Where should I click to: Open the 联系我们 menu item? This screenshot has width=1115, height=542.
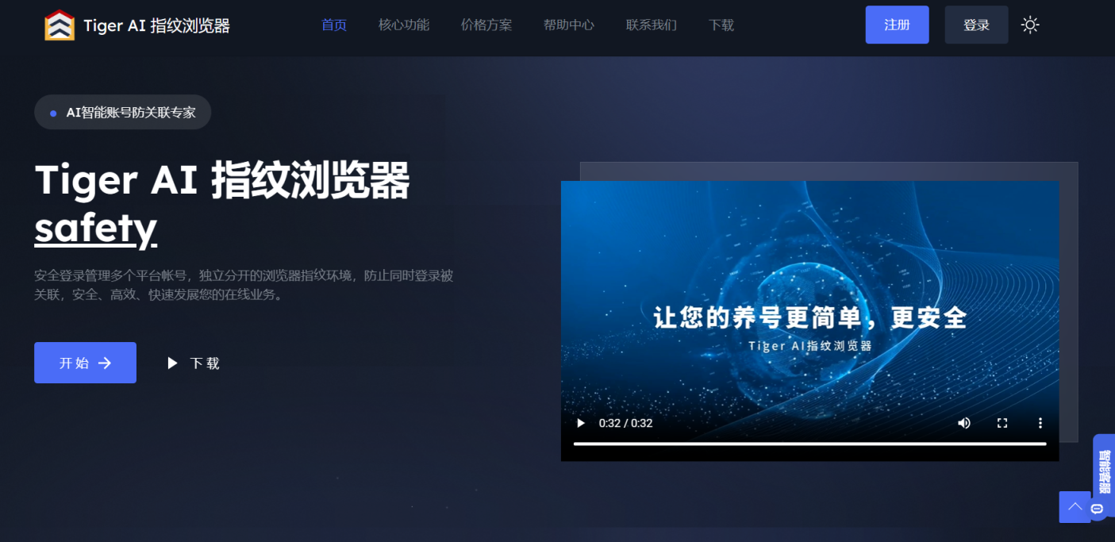tap(651, 25)
